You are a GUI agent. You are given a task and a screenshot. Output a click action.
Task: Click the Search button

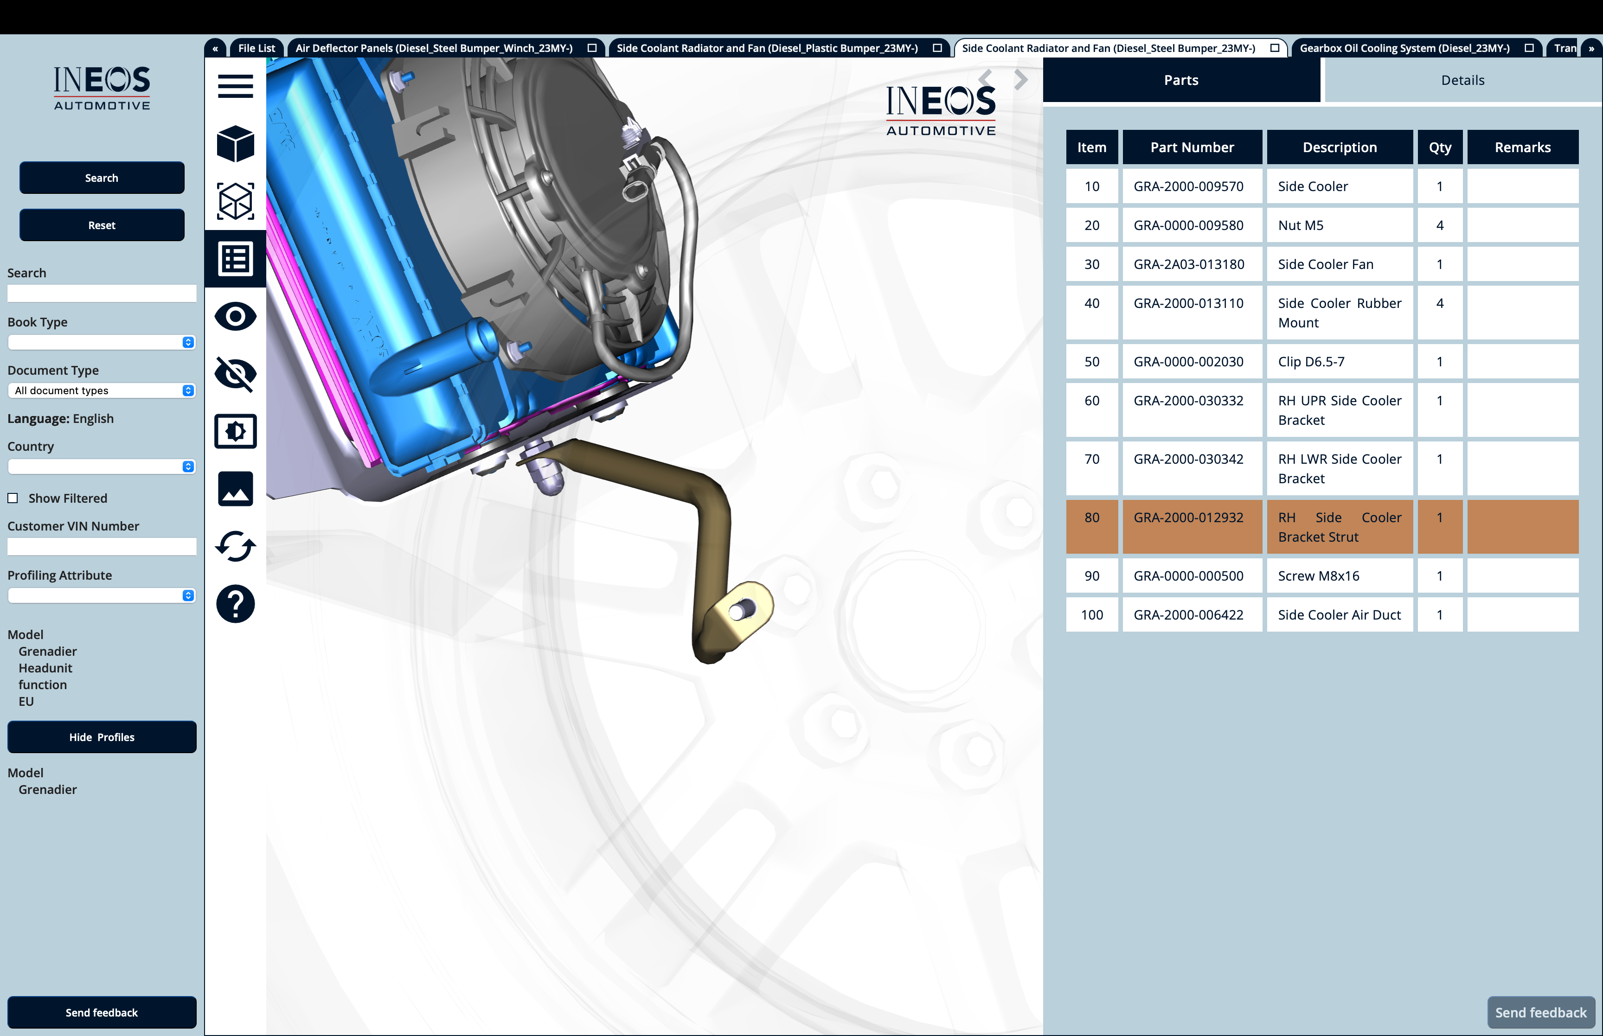102,178
